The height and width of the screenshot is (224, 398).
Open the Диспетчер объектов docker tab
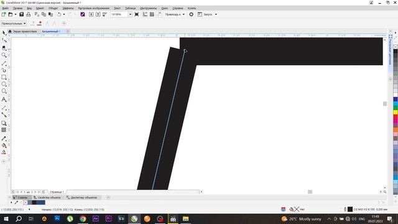pyautogui.click(x=81, y=197)
